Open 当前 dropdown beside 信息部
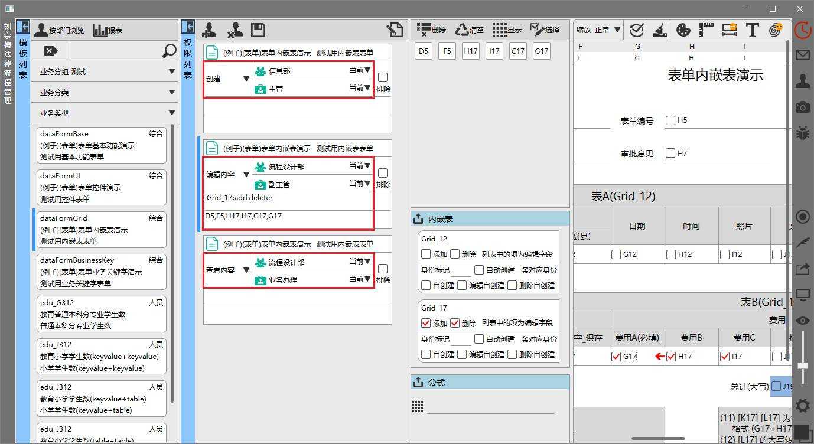 pos(360,70)
